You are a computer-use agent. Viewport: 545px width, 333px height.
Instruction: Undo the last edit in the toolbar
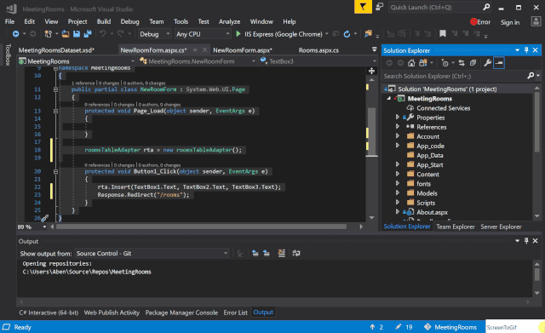pyautogui.click(x=102, y=34)
